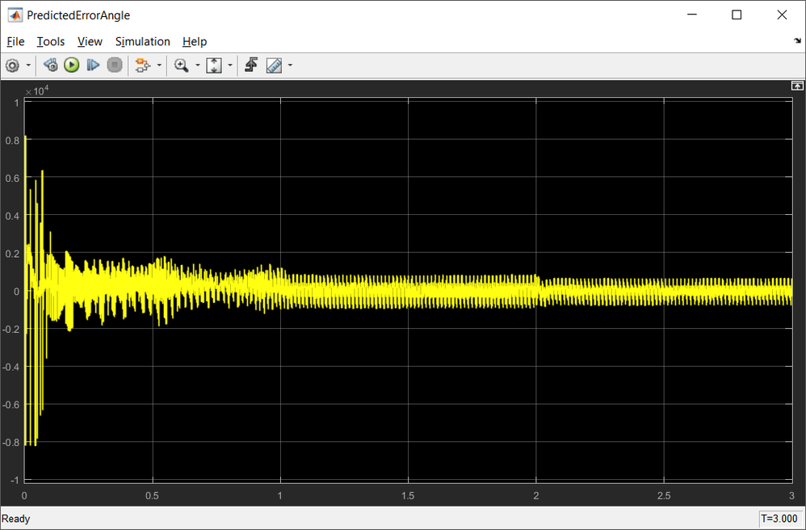The width and height of the screenshot is (806, 530).
Task: Open the File menu
Action: 15,42
